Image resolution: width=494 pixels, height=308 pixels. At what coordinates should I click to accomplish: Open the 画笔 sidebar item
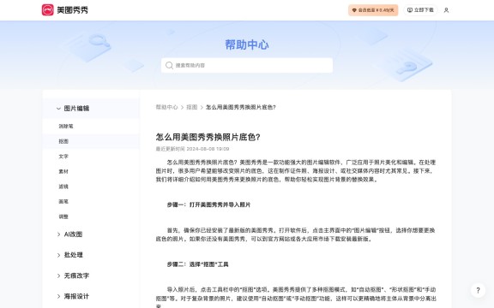pos(91,201)
